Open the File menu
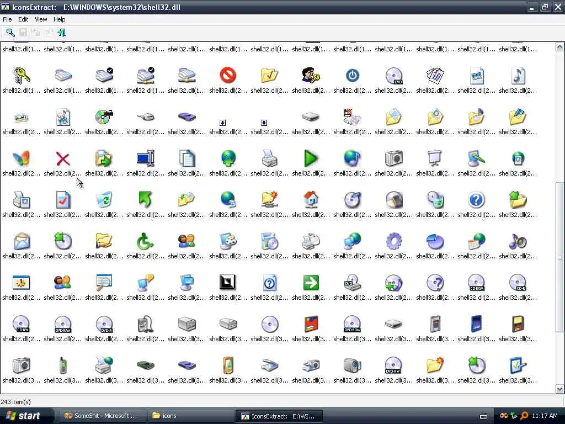565x424 pixels. 7,19
